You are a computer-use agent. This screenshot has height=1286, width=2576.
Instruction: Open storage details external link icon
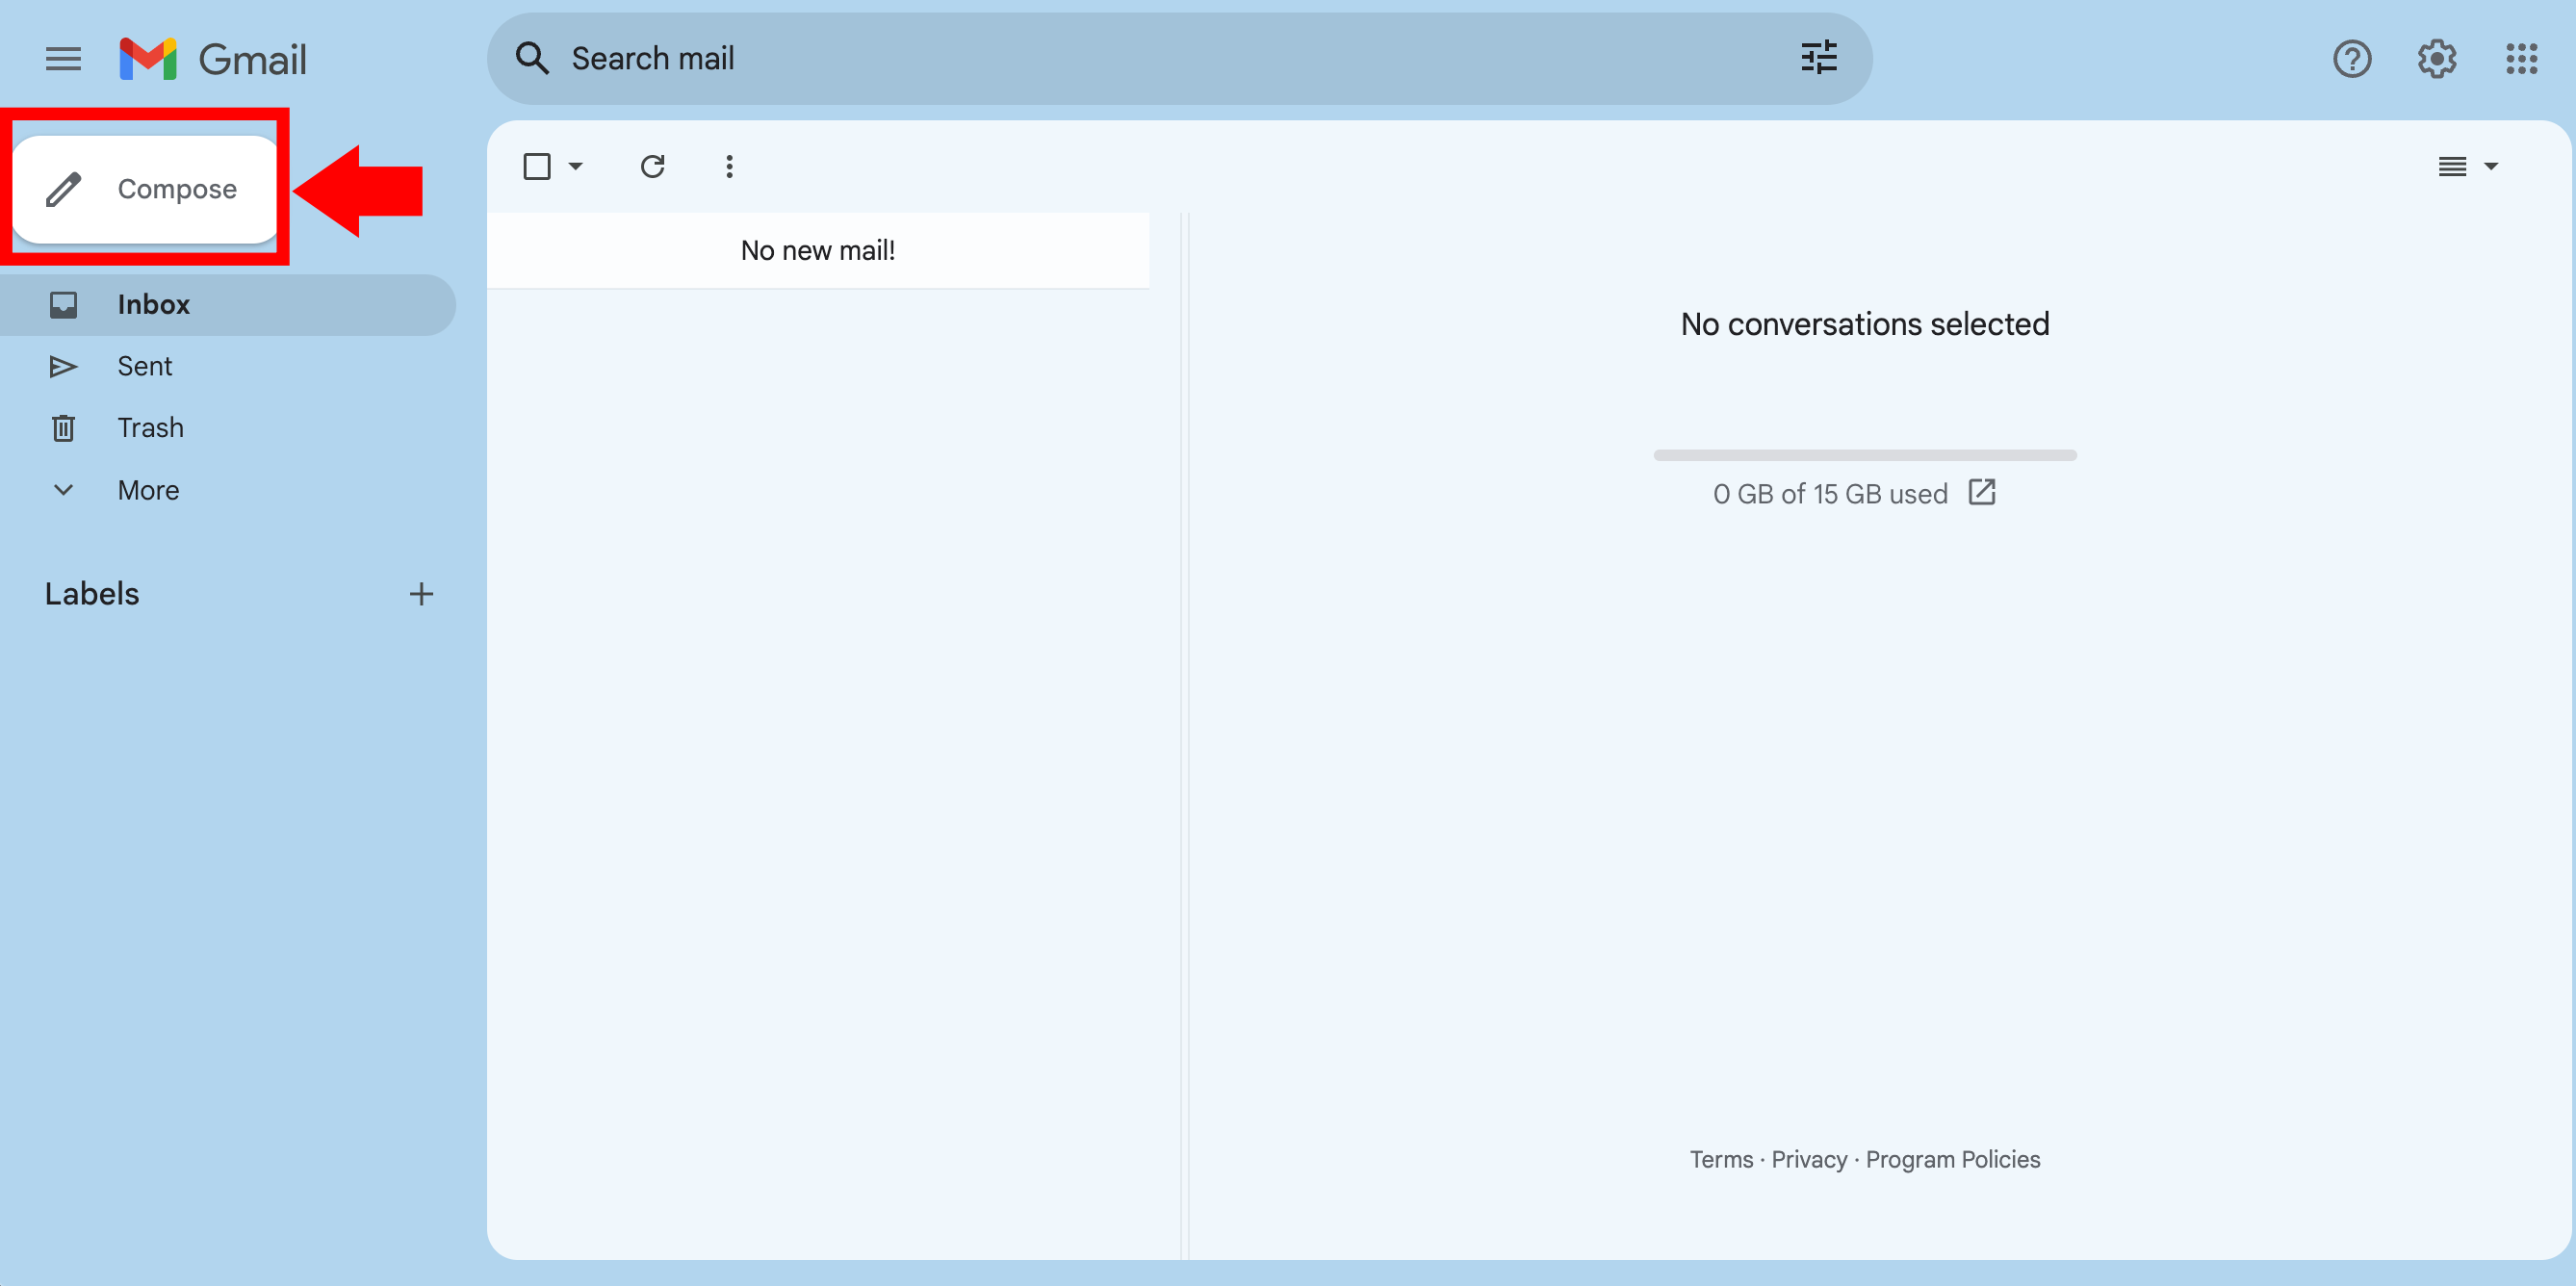pos(1981,492)
